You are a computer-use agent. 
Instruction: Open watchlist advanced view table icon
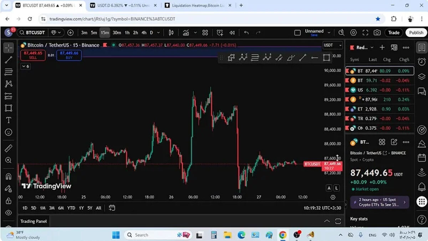394,47
